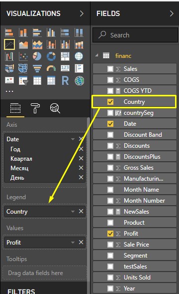
Task: Check the Discount Band field checkbox
Action: [x=110, y=135]
